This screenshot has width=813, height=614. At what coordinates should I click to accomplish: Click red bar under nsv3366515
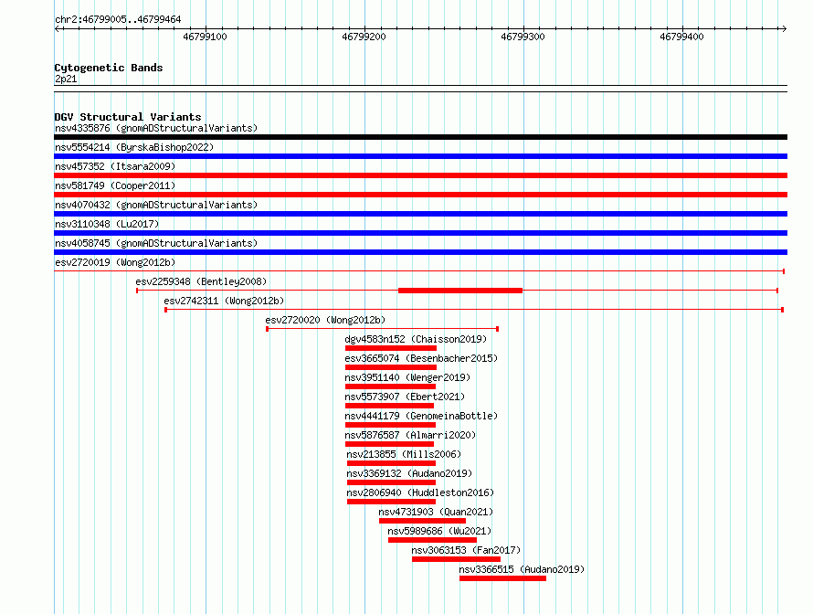click(x=503, y=578)
